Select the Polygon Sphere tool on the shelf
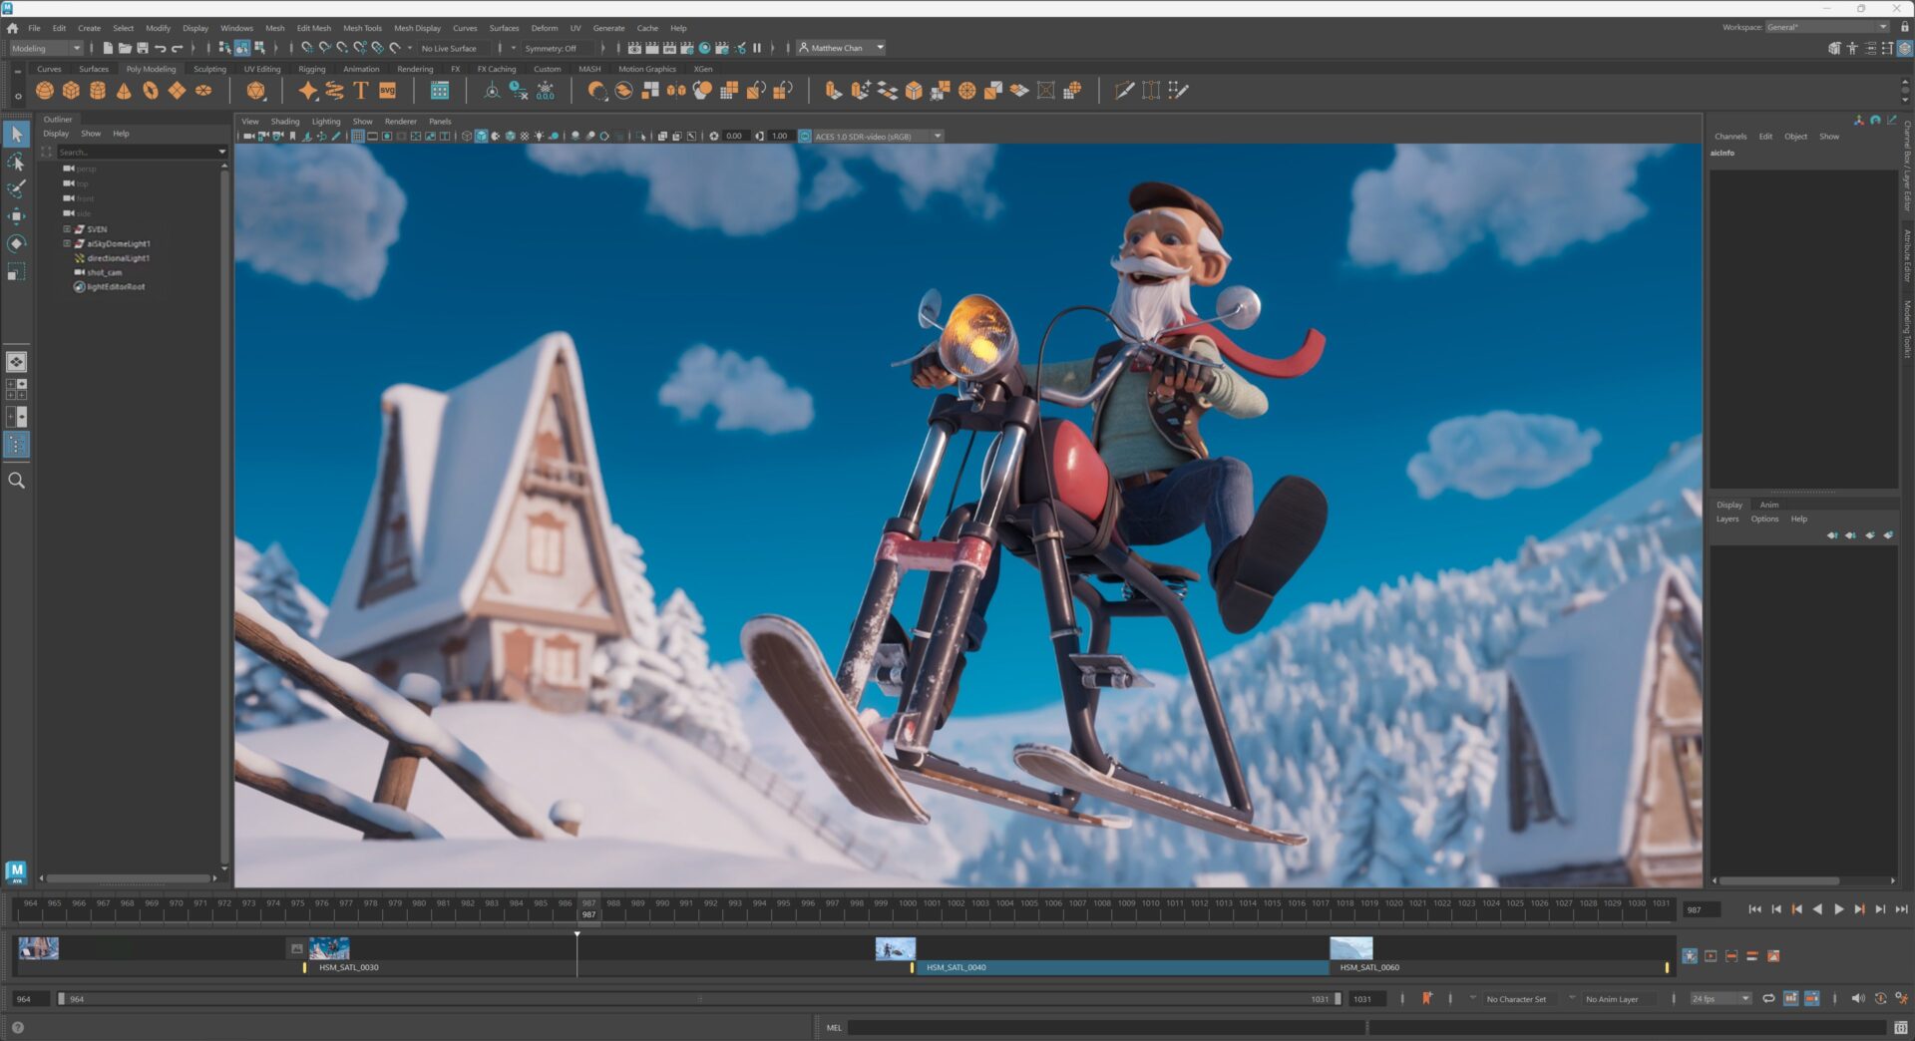The width and height of the screenshot is (1915, 1041). (45, 90)
